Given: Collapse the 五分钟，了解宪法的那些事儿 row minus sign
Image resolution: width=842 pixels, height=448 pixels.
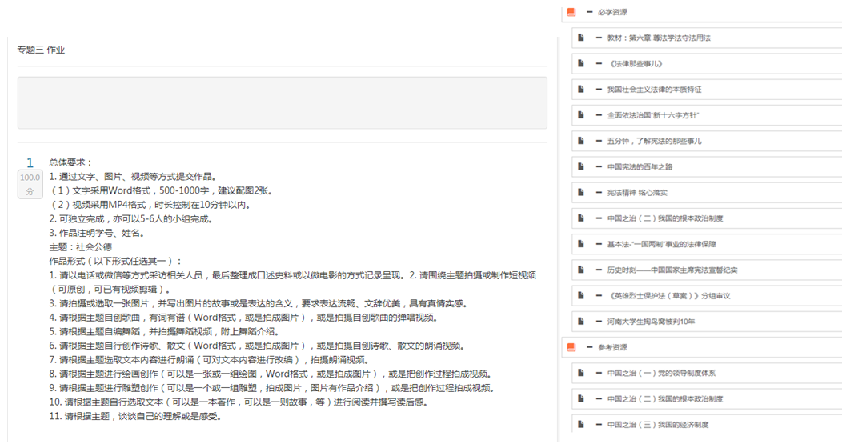Looking at the screenshot, I should pyautogui.click(x=599, y=141).
